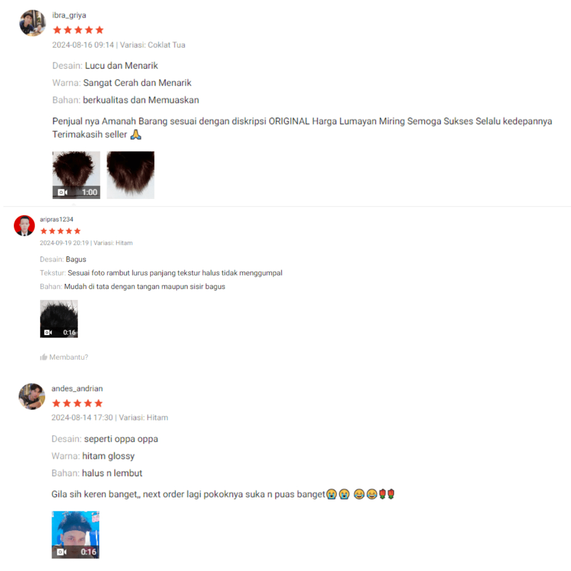Click andes_andrian's five-star rating

click(78, 403)
